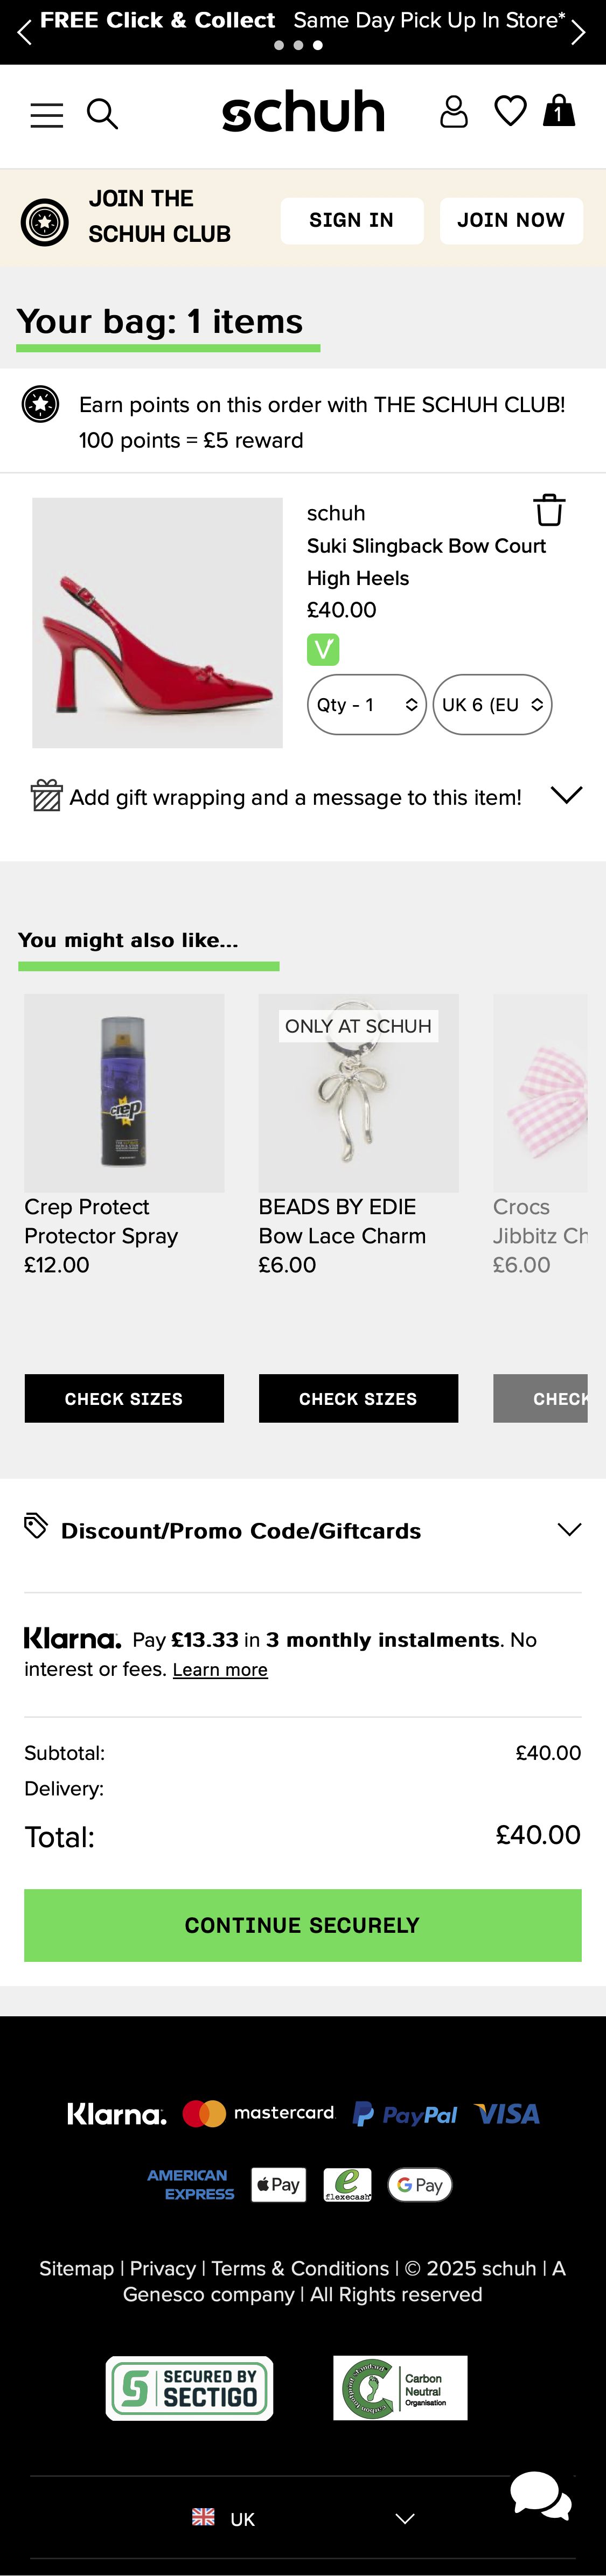Click the SIGN IN button
Image resolution: width=606 pixels, height=2576 pixels.
click(x=352, y=220)
